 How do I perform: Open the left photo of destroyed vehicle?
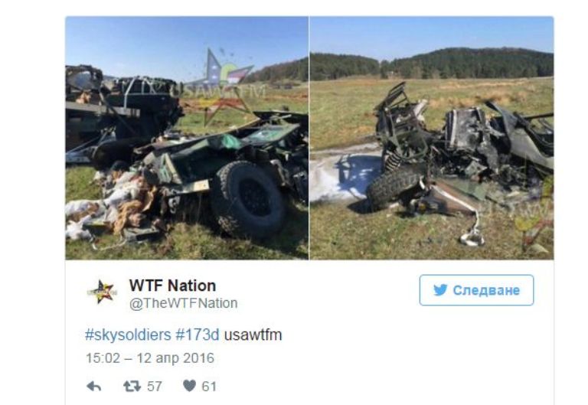[x=187, y=138]
